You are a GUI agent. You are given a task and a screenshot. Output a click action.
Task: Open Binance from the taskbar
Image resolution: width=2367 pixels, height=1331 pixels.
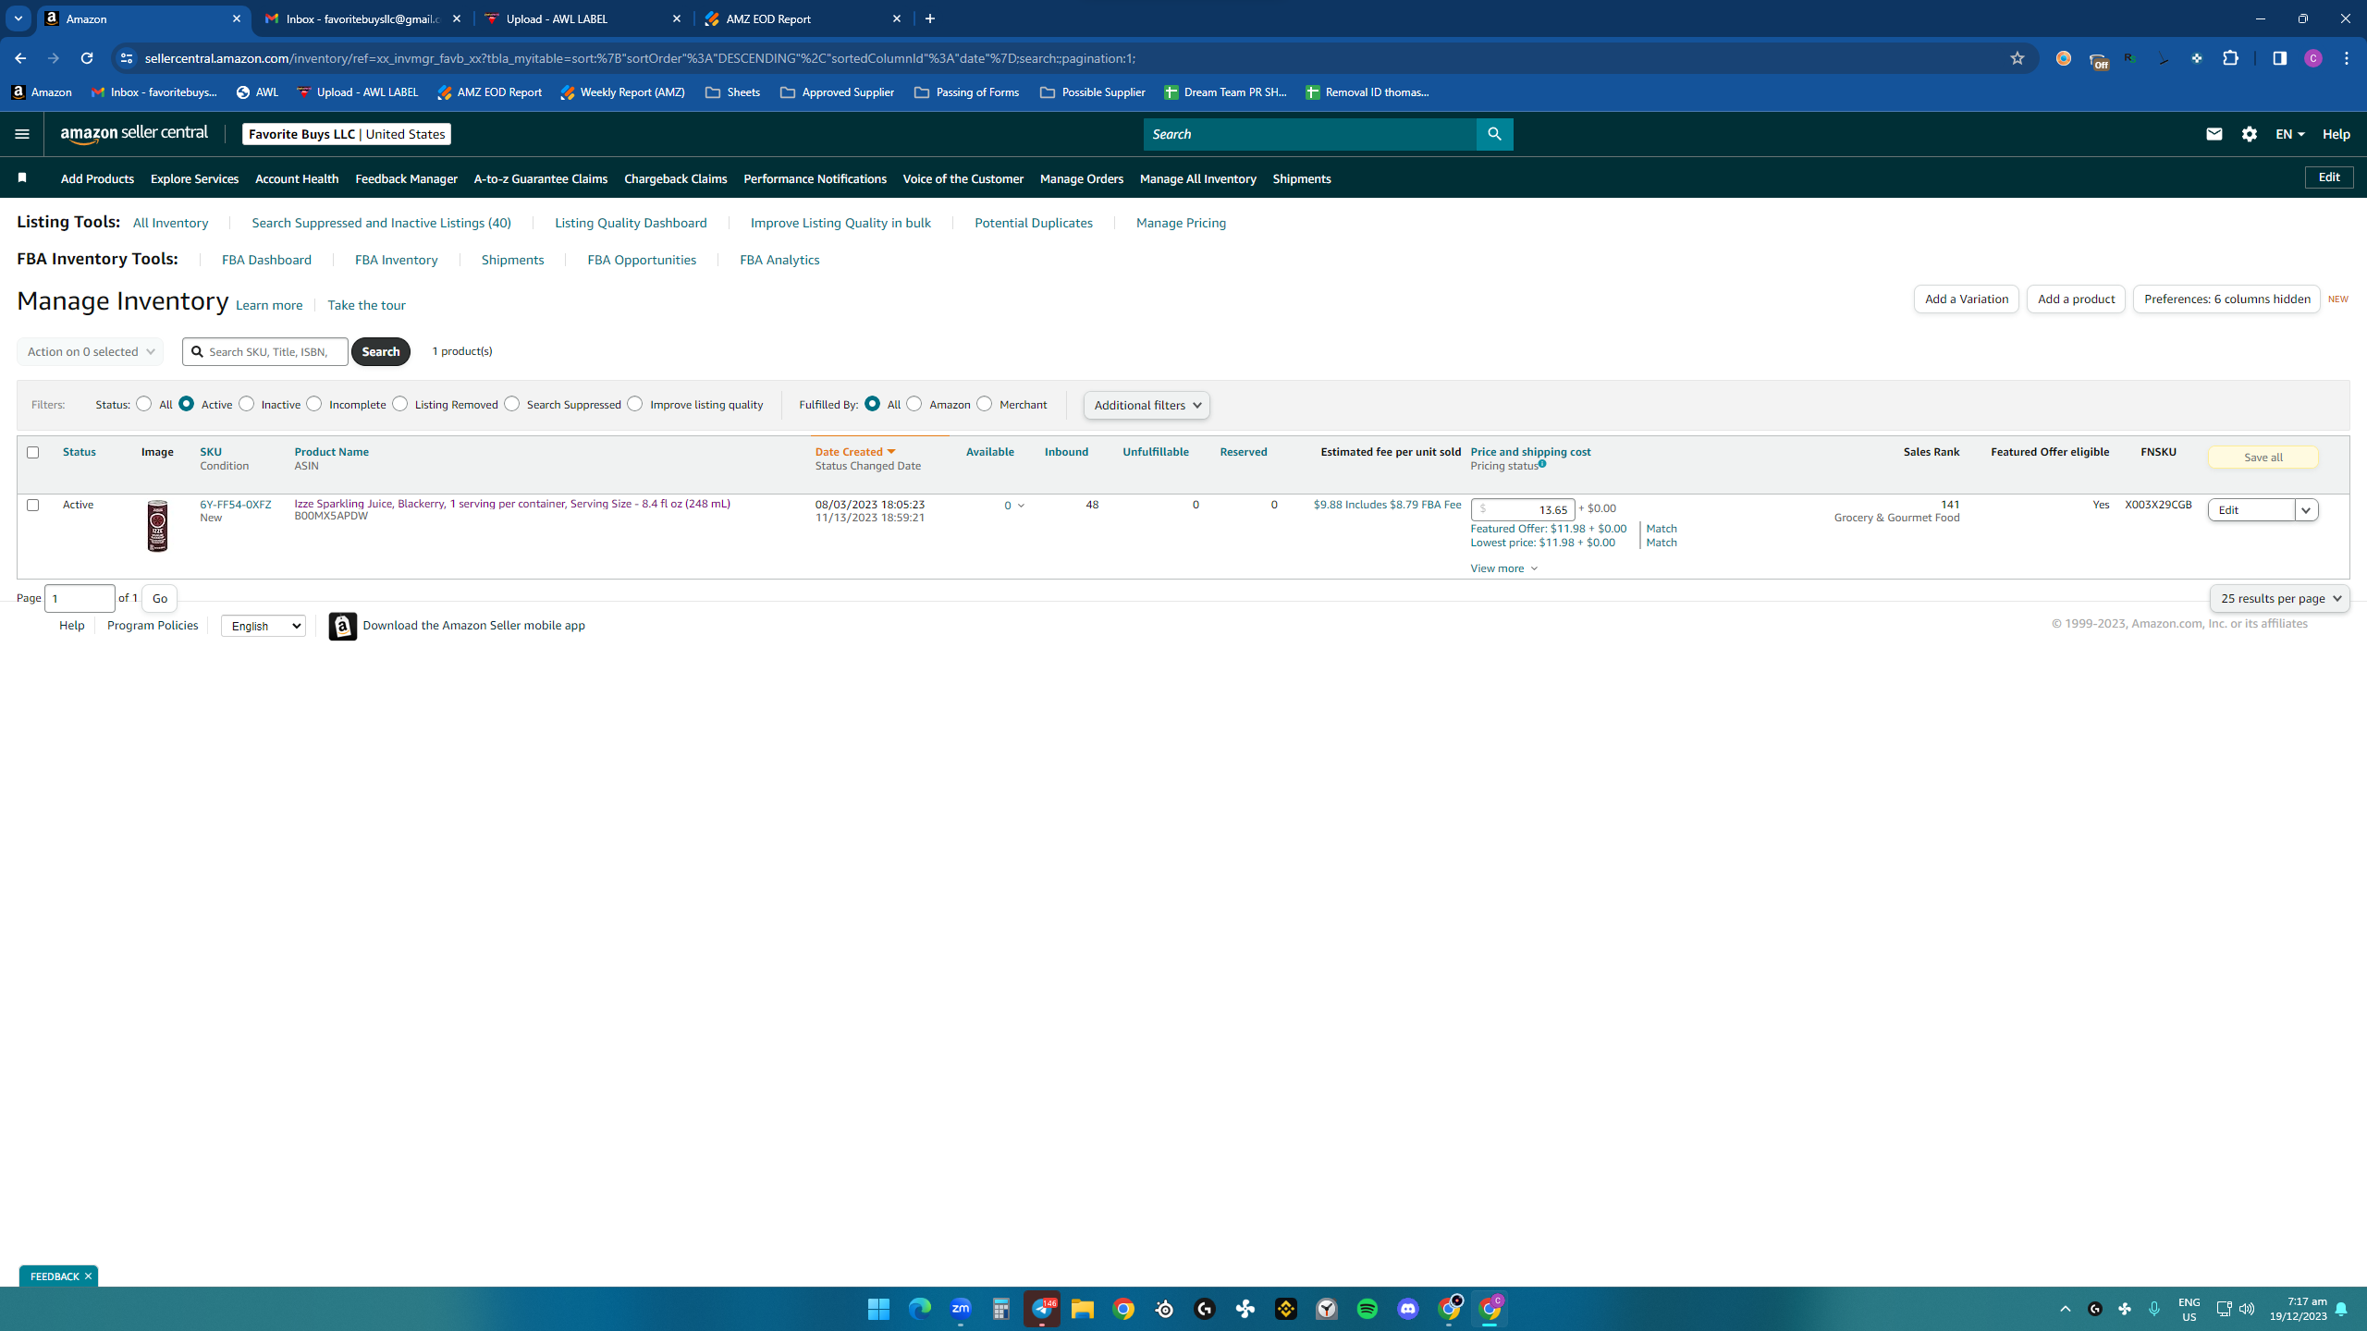pyautogui.click(x=1286, y=1309)
